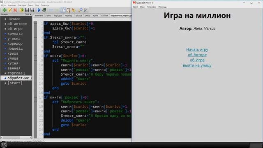Click the first floppy disk Save icon
Viewport: 263px width, 148px height.
tap(27, 10)
